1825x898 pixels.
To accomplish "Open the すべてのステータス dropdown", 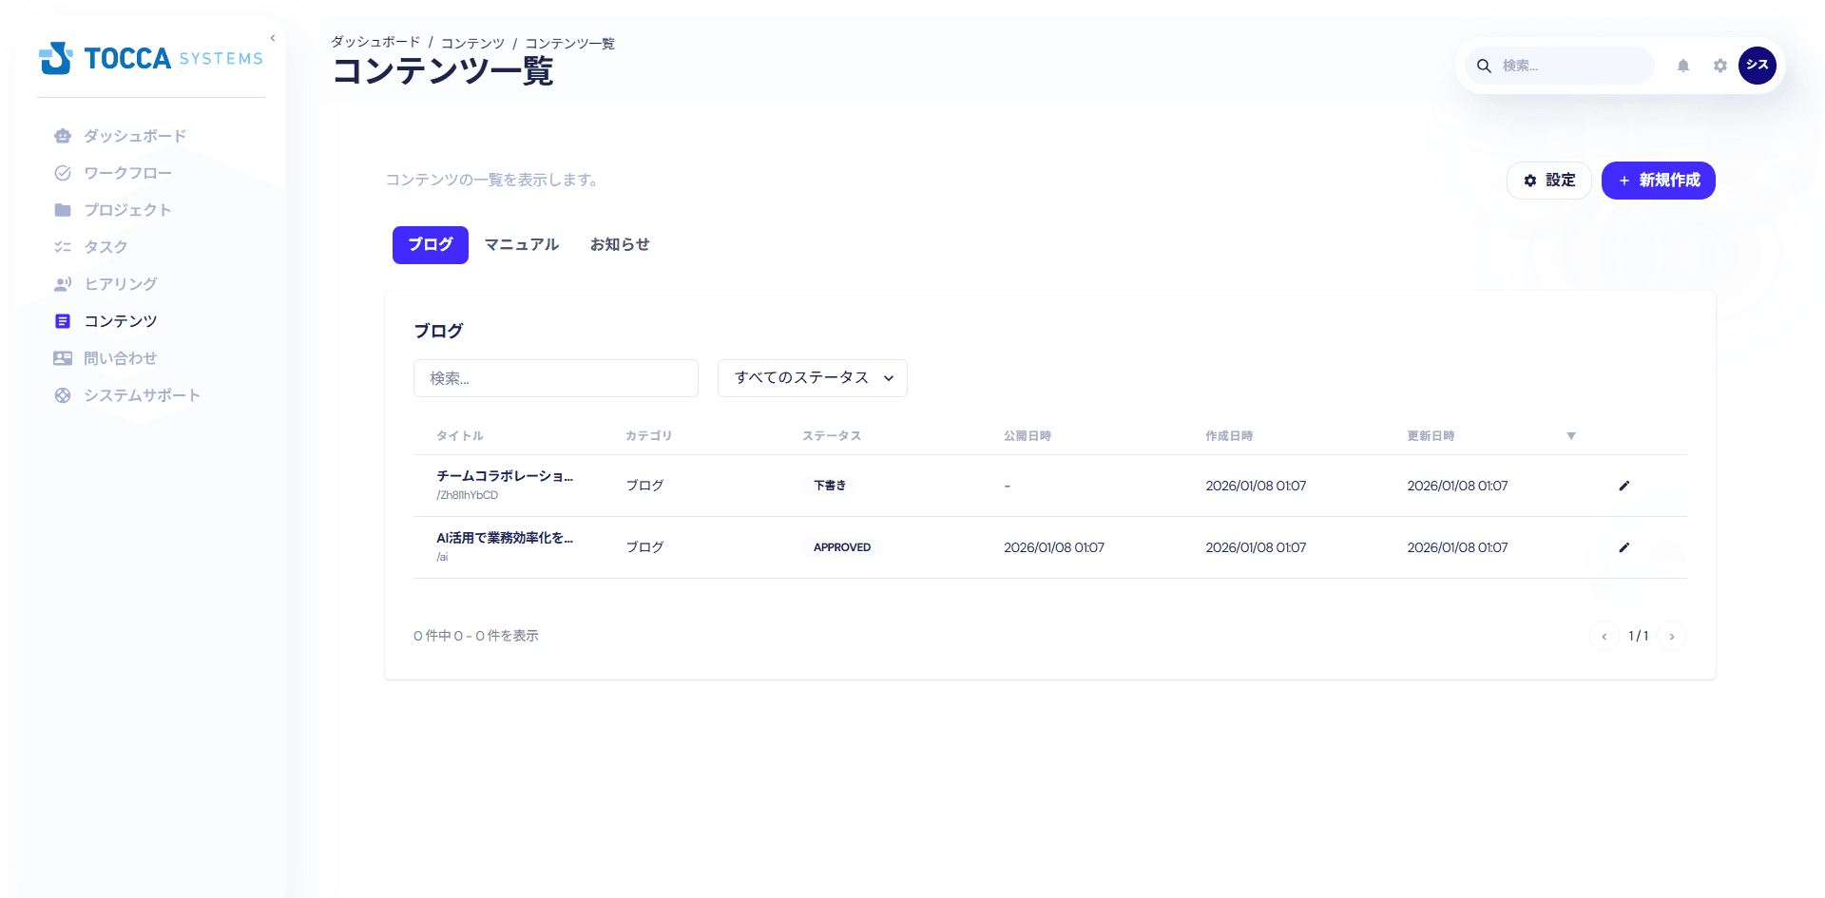I will coord(812,377).
